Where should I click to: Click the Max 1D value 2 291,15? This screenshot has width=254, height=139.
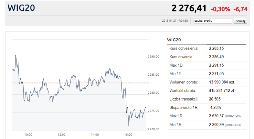pos(216,65)
